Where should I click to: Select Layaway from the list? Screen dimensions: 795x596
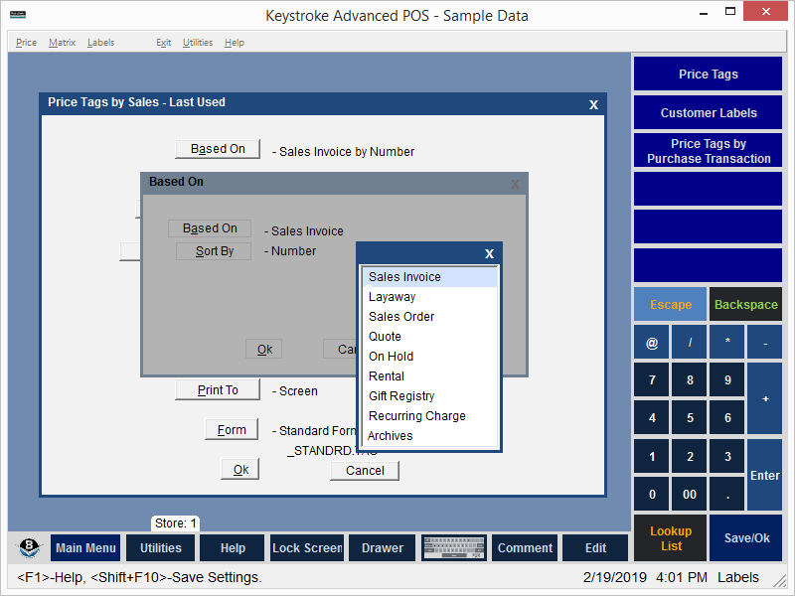click(x=392, y=297)
